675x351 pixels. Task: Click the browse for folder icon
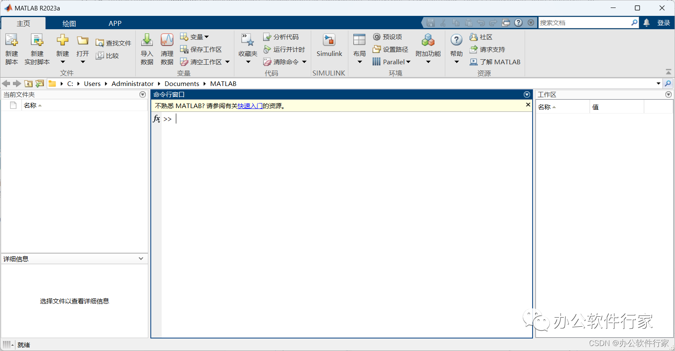click(x=40, y=83)
